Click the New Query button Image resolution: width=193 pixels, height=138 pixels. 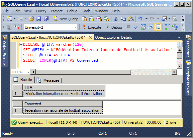(65, 19)
